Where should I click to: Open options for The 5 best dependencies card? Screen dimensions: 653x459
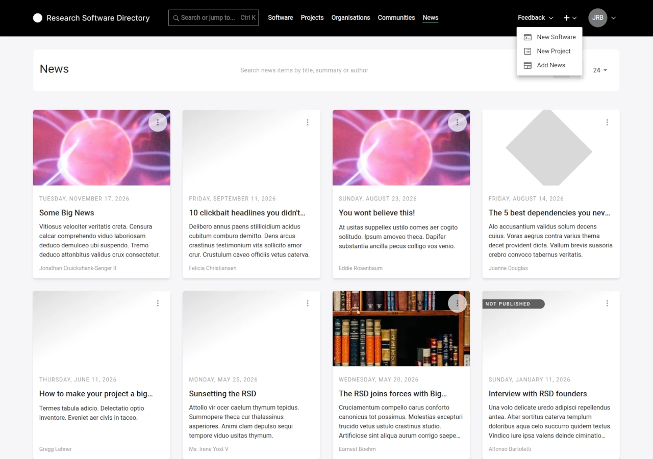point(607,122)
